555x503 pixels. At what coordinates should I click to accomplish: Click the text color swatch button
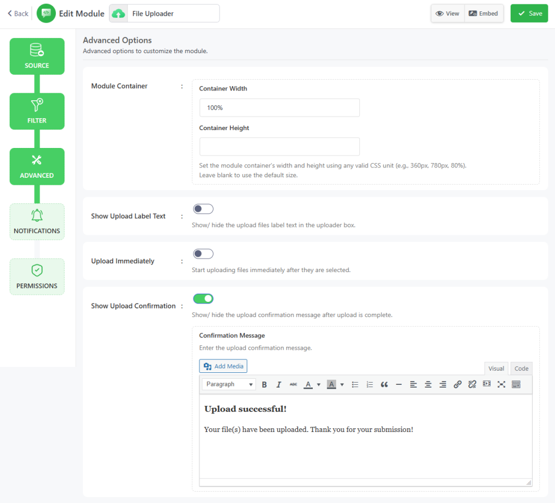coord(308,384)
